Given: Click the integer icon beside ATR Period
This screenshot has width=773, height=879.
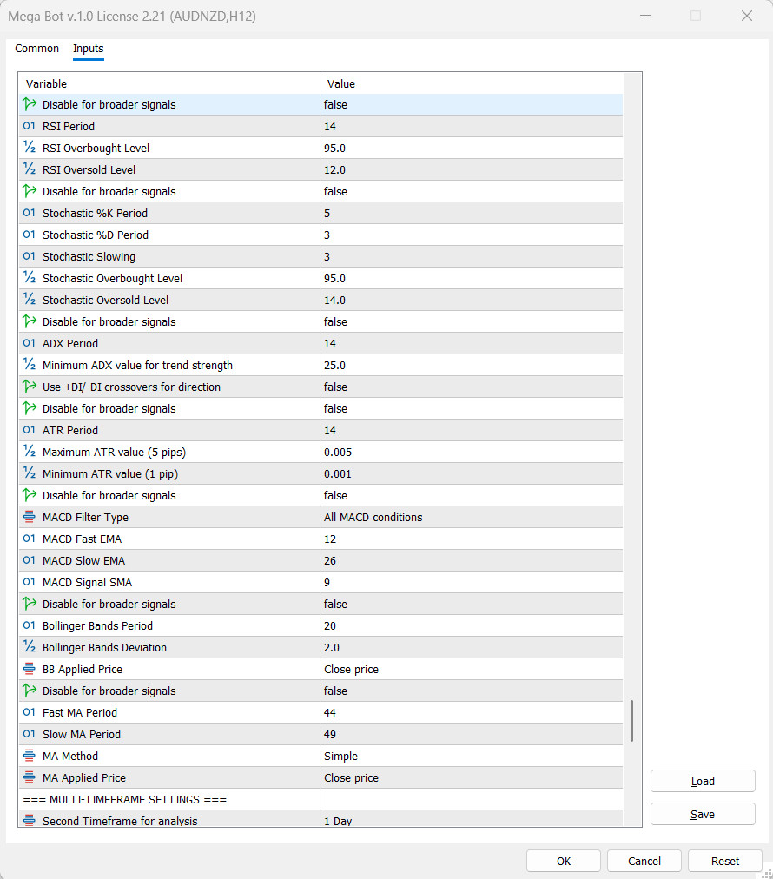Looking at the screenshot, I should coord(30,430).
